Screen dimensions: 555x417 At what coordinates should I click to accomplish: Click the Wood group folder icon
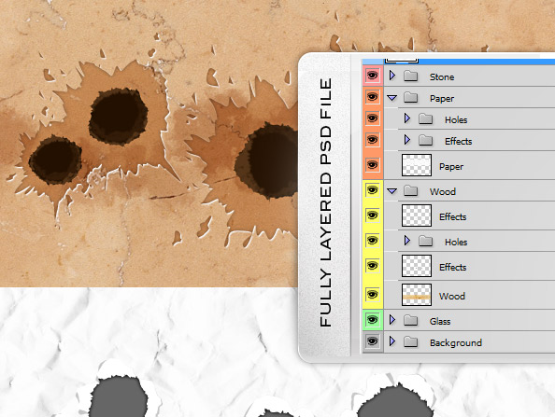410,191
